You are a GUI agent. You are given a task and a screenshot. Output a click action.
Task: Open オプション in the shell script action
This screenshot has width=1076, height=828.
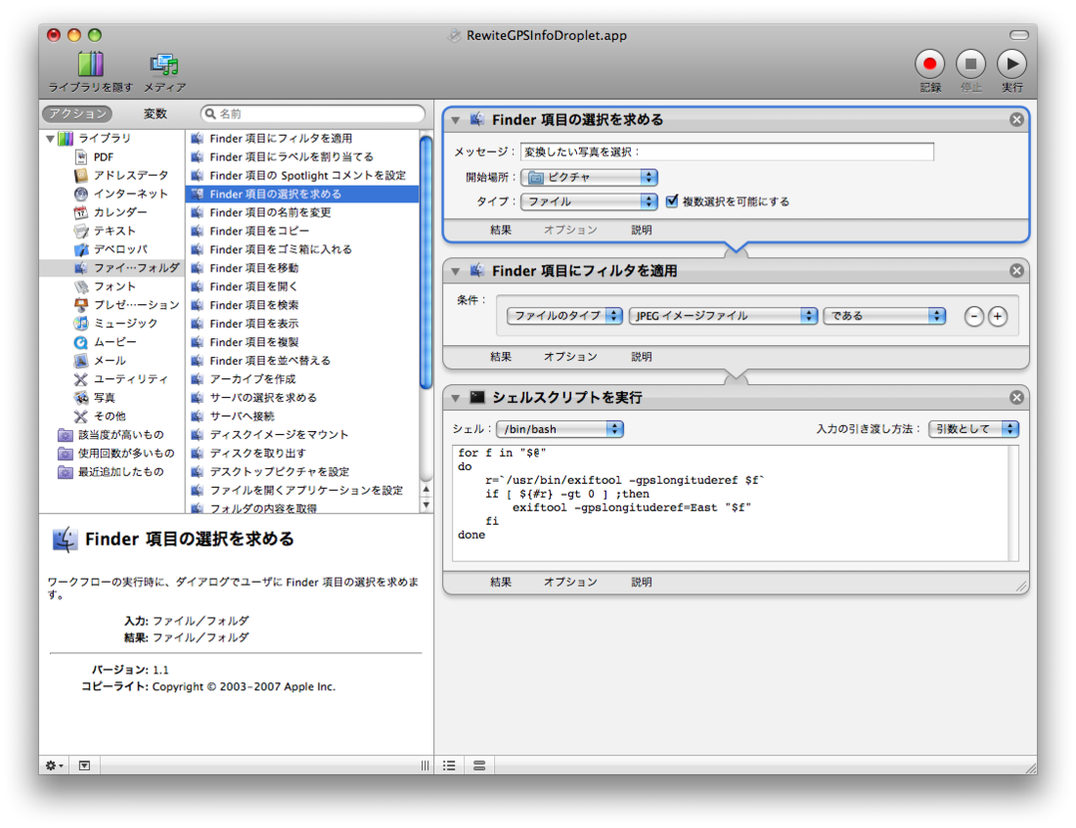570,582
